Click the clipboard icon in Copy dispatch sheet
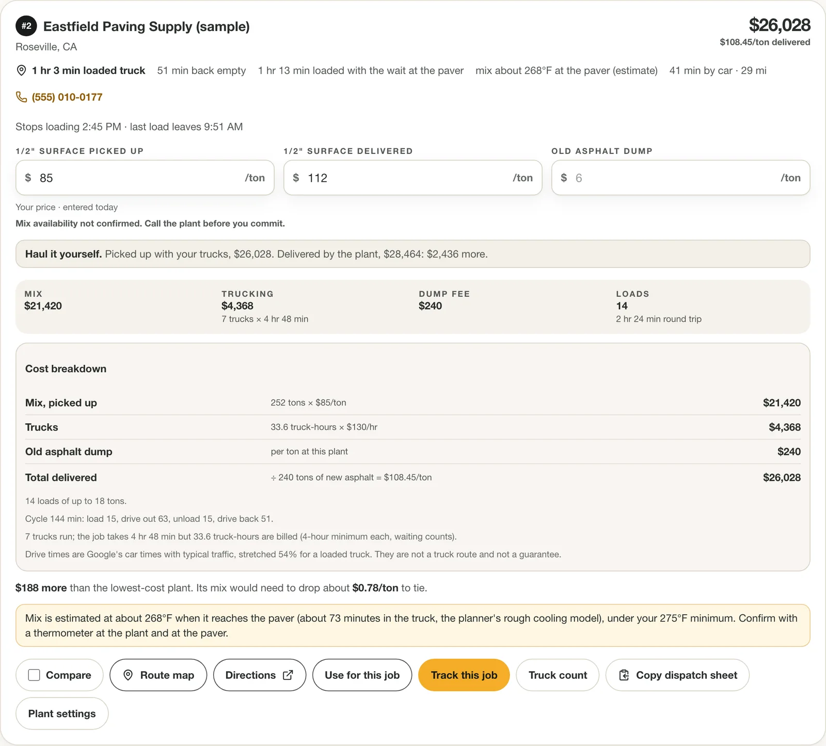826x746 pixels. point(624,675)
